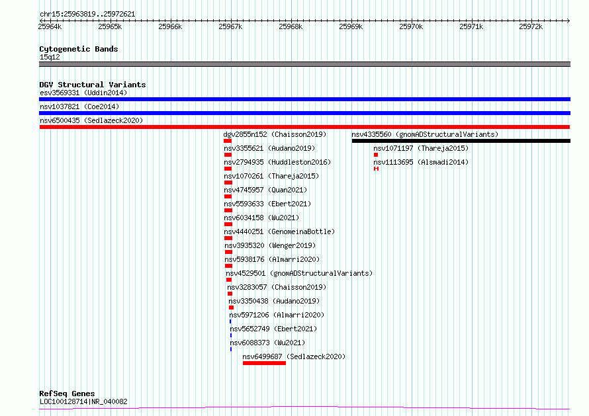Click the blue nsv1037821 variant bar
Image resolution: width=589 pixels, height=416 pixels.
click(x=304, y=113)
